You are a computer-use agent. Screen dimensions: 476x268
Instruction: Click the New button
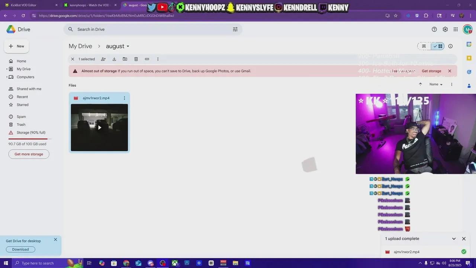[16, 46]
